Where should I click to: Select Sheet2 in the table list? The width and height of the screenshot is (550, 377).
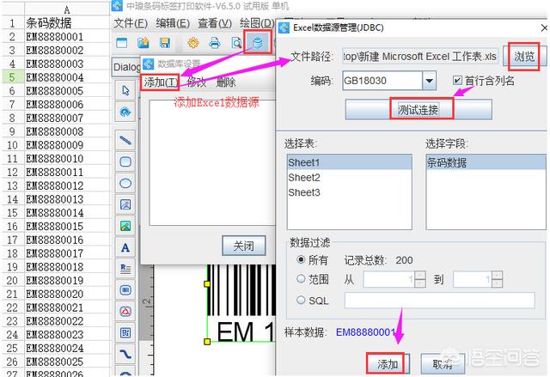[350, 178]
